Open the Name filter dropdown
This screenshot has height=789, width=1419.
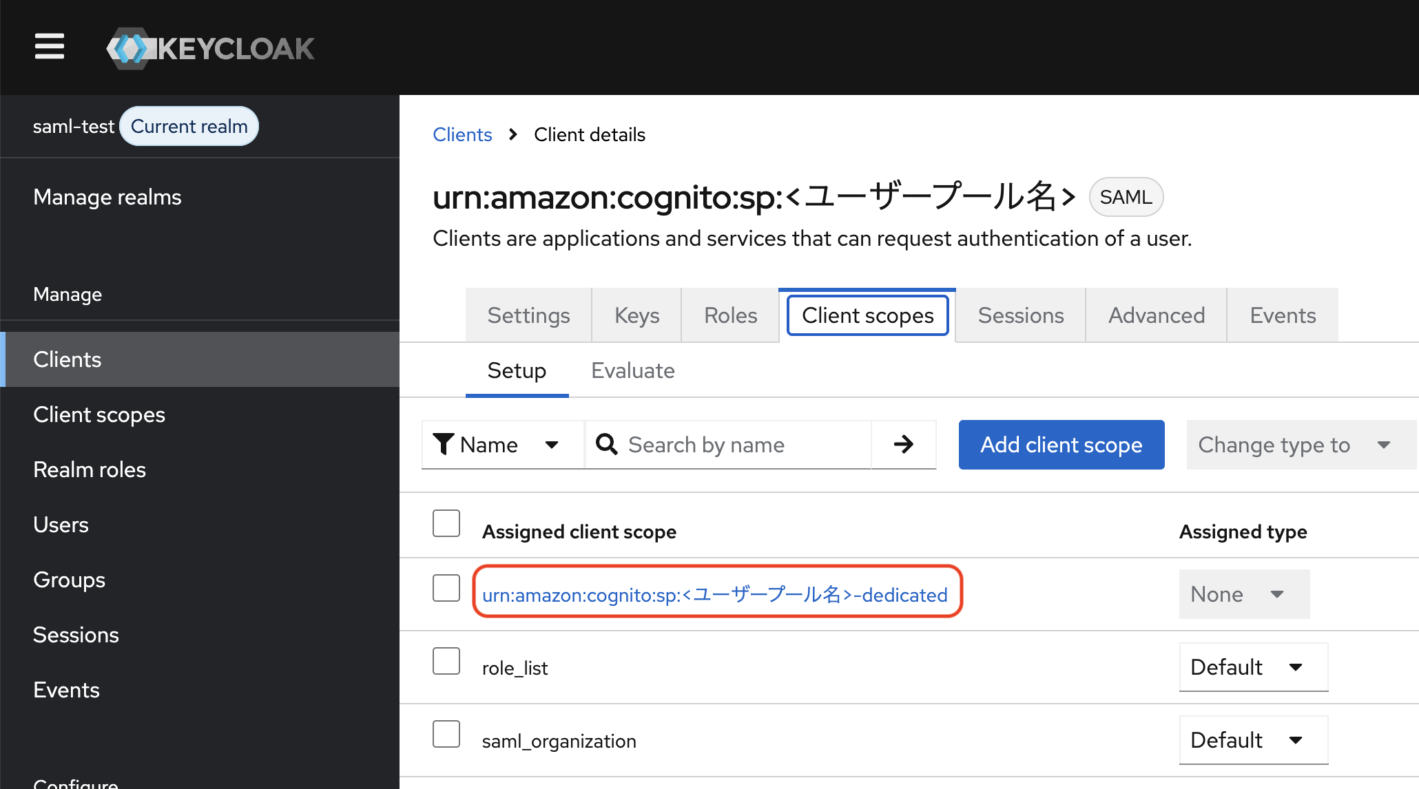point(503,445)
